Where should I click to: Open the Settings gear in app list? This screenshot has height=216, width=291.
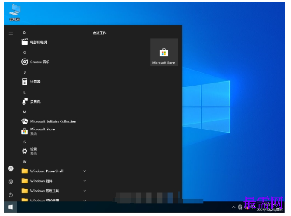[x=25, y=151]
